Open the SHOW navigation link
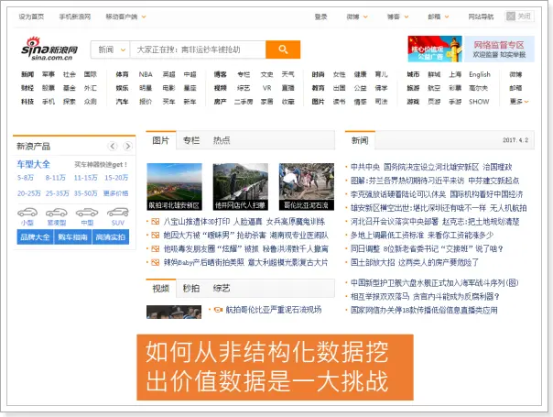This screenshot has width=553, height=417. coord(479,102)
